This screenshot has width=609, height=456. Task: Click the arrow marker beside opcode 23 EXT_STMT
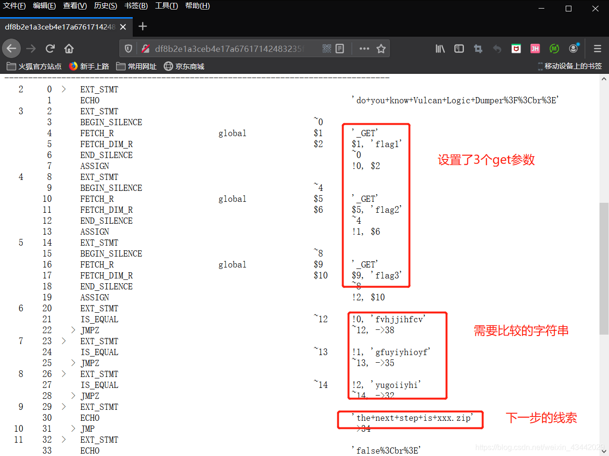tap(64, 341)
